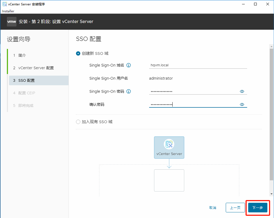Open info tooltip for Single Sign-On domain name
Viewport: 274px width, 218px height.
click(129, 65)
